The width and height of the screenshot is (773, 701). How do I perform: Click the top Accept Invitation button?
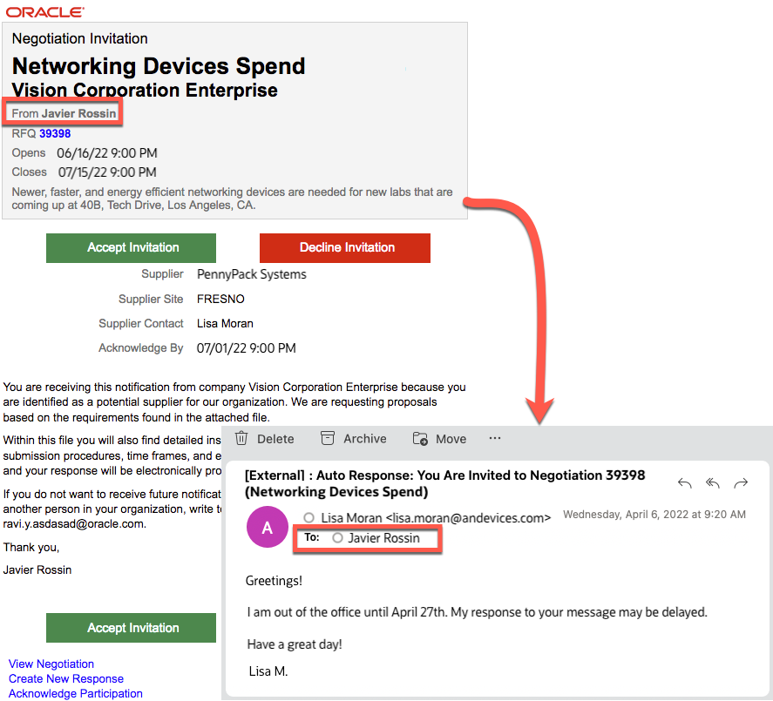point(131,248)
